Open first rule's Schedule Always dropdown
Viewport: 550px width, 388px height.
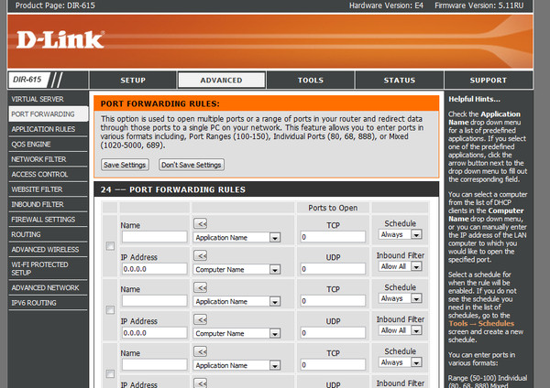tap(401, 234)
